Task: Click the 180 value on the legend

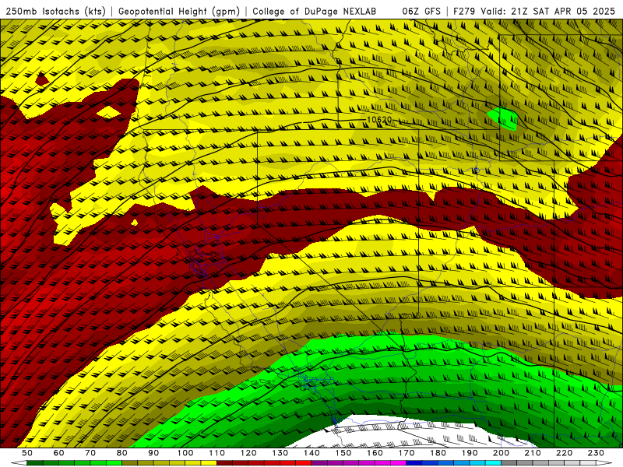Action: pos(438,453)
